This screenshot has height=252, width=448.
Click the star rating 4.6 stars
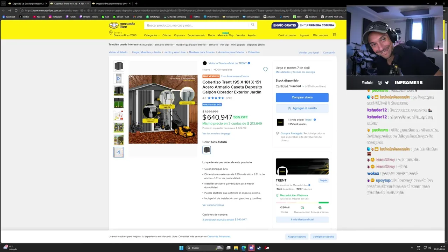[216, 98]
